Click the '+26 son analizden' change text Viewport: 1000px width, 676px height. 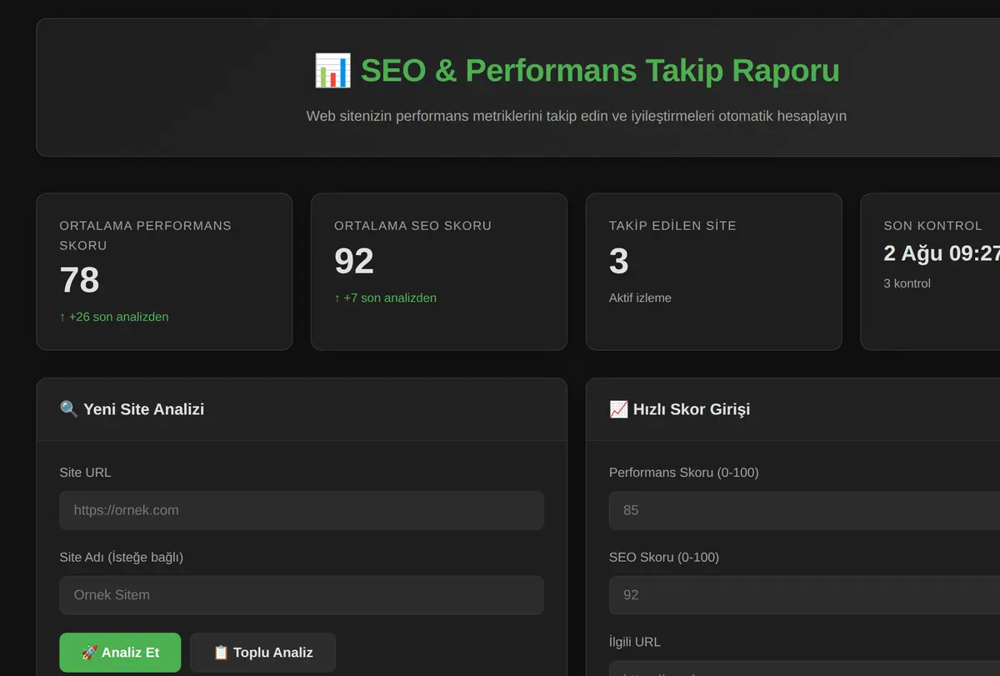pyautogui.click(x=114, y=317)
